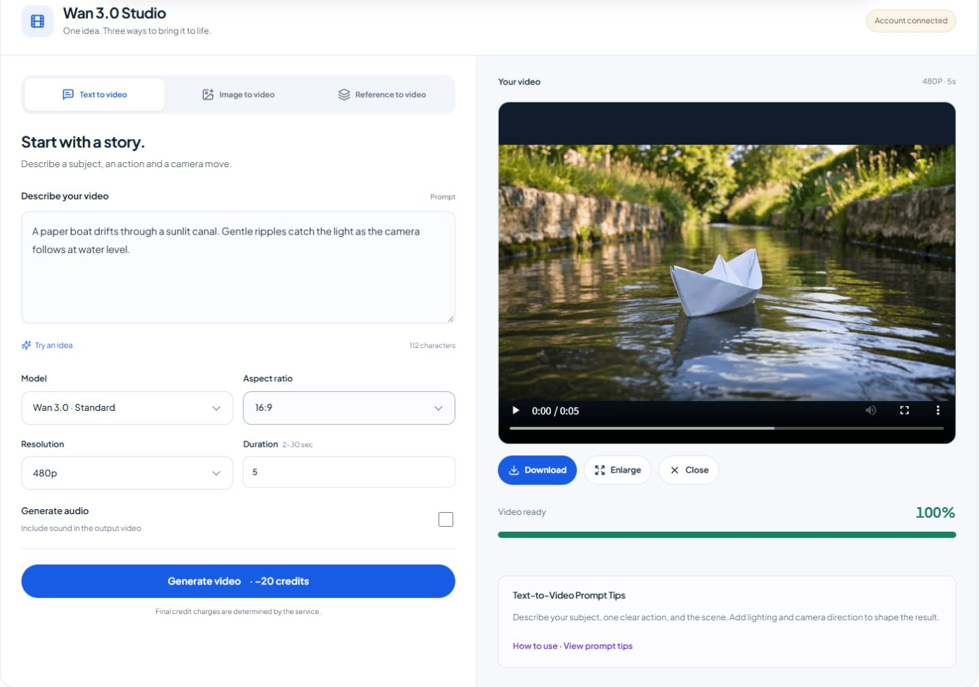Click the 480P · 5s label
The height and width of the screenshot is (687, 979).
[939, 81]
